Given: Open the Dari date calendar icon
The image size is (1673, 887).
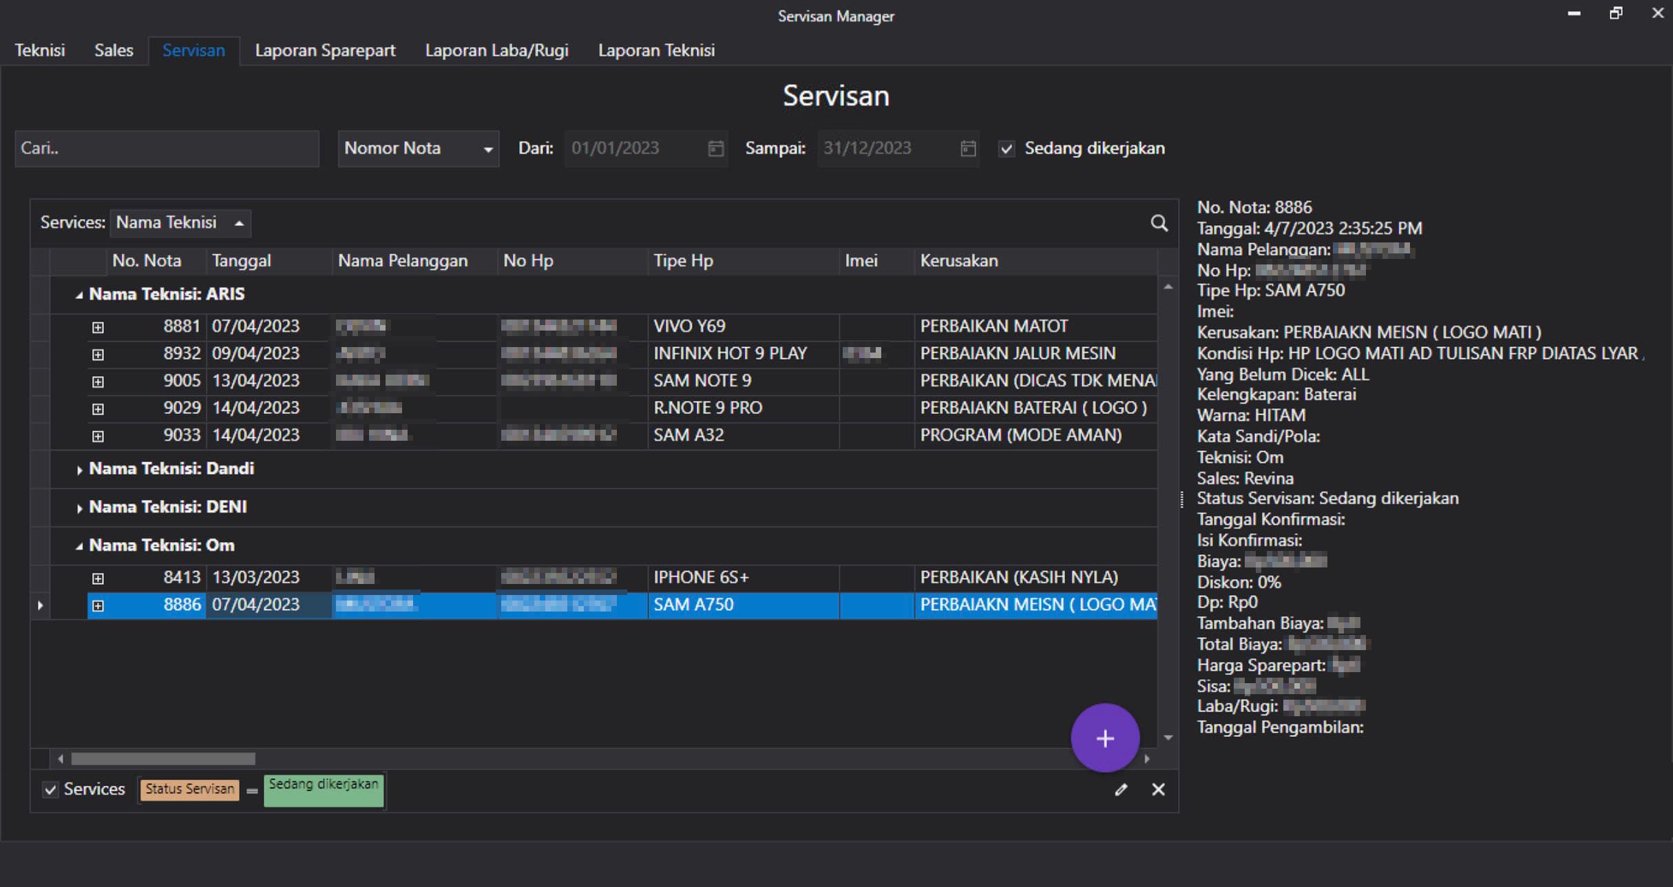Looking at the screenshot, I should [715, 148].
